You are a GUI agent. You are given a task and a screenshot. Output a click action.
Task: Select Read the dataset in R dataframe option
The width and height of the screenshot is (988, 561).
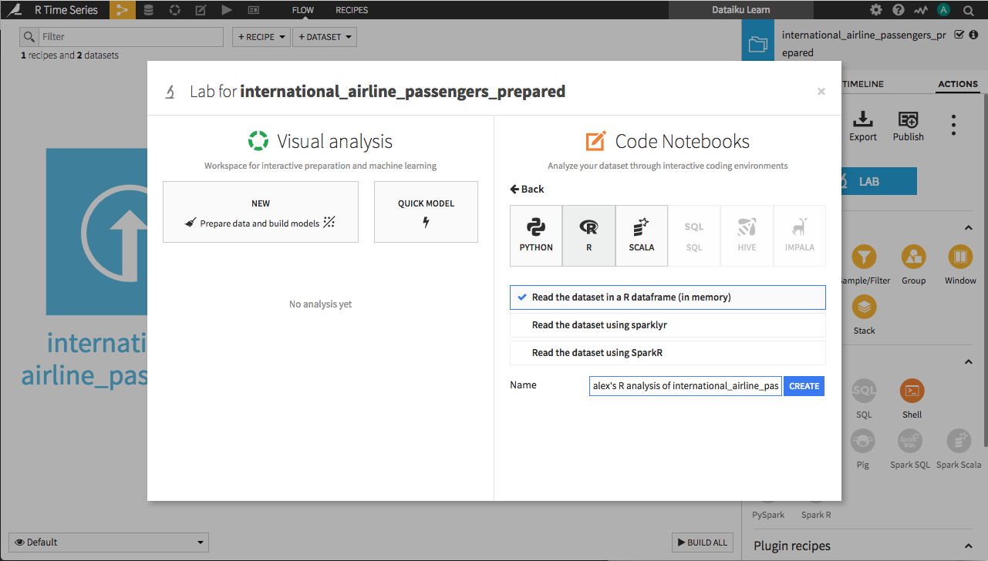coord(668,297)
